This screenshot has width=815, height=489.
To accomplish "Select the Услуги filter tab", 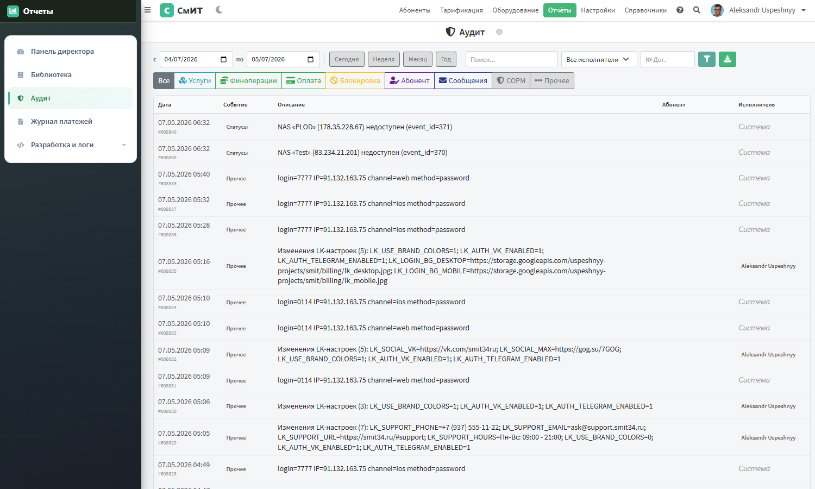I will [x=195, y=80].
